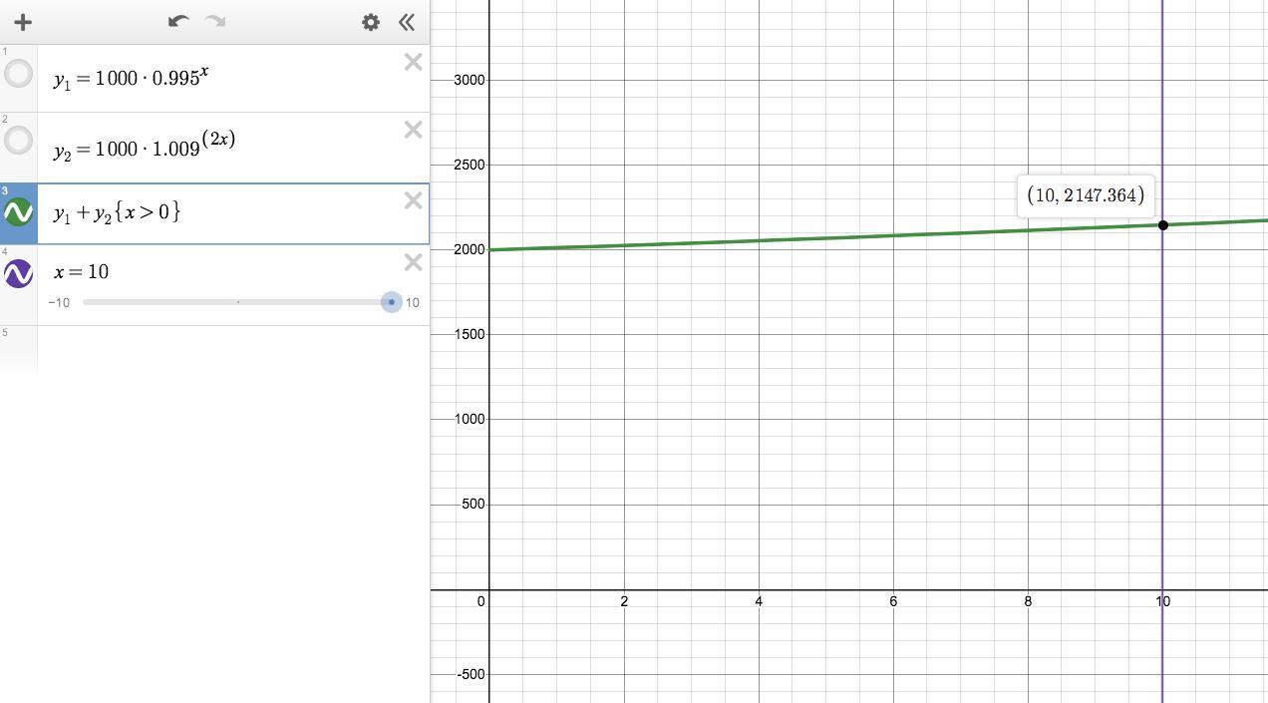Image resolution: width=1268 pixels, height=703 pixels.
Task: Click the x-axis label 4
Action: click(x=759, y=601)
